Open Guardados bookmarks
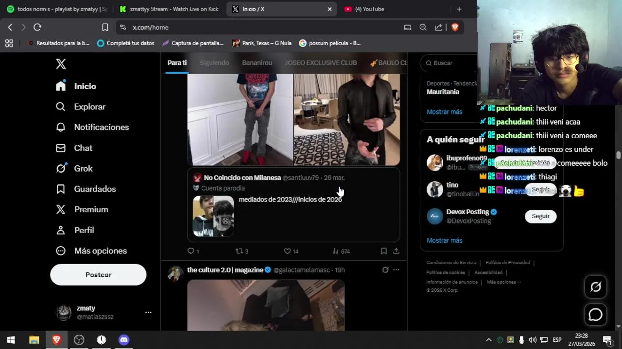The width and height of the screenshot is (622, 349). (x=86, y=189)
